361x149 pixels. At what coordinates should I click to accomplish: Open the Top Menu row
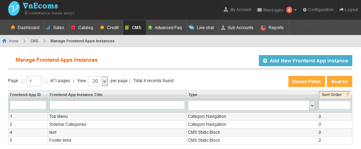(x=180, y=116)
